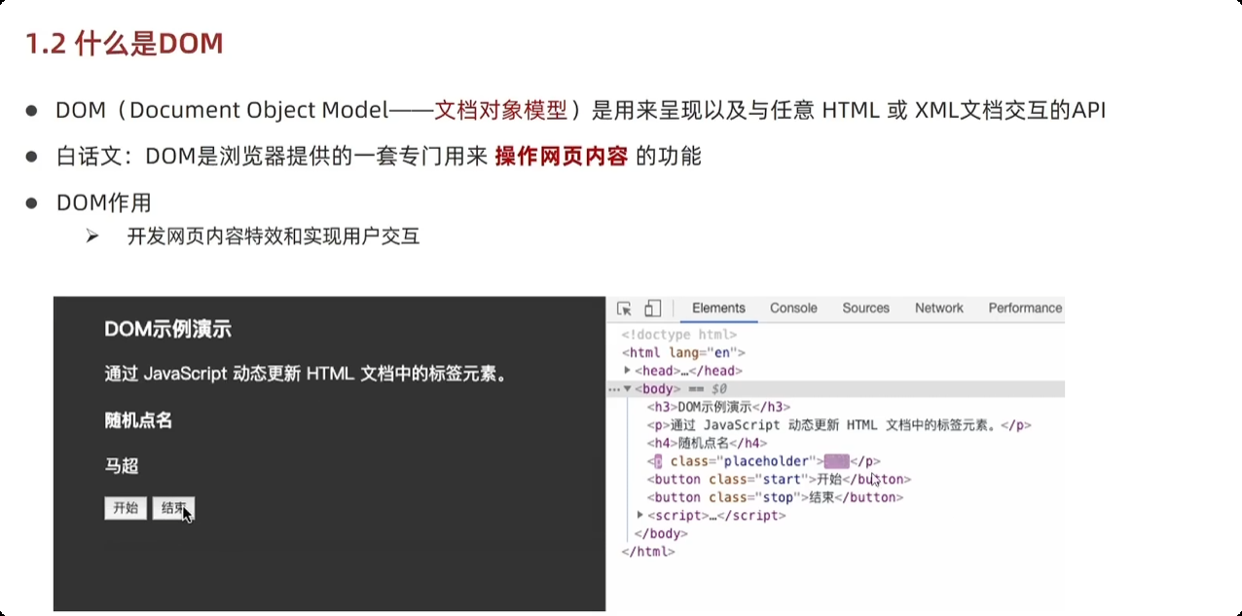1242x616 pixels.
Task: Select the h3 DOM示例演示 node
Action: pos(718,408)
